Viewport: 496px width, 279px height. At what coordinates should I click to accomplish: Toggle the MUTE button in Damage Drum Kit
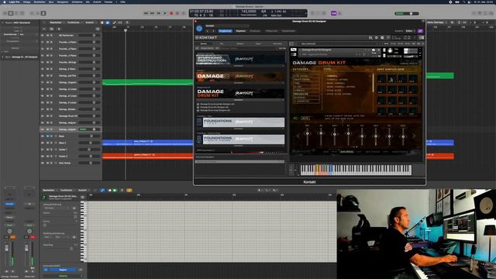(305, 118)
